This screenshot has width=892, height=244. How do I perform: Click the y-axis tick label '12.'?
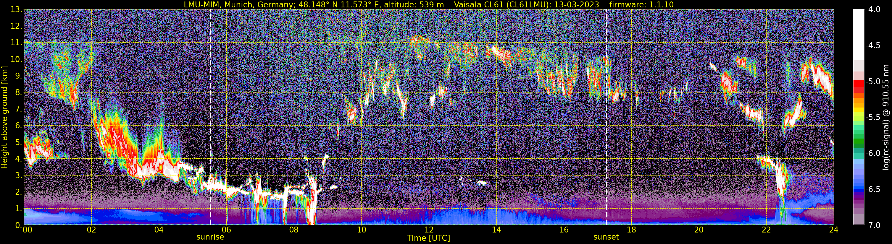[16, 26]
